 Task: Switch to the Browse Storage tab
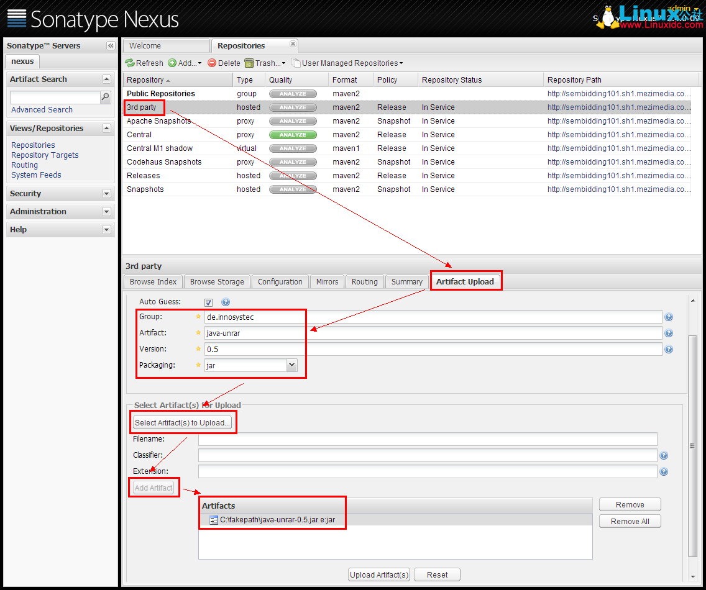click(x=217, y=281)
